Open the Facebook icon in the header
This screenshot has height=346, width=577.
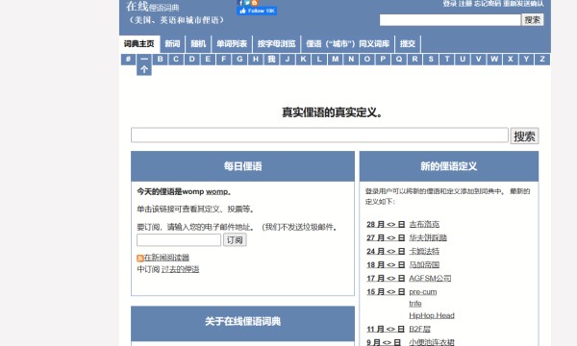(240, 3)
